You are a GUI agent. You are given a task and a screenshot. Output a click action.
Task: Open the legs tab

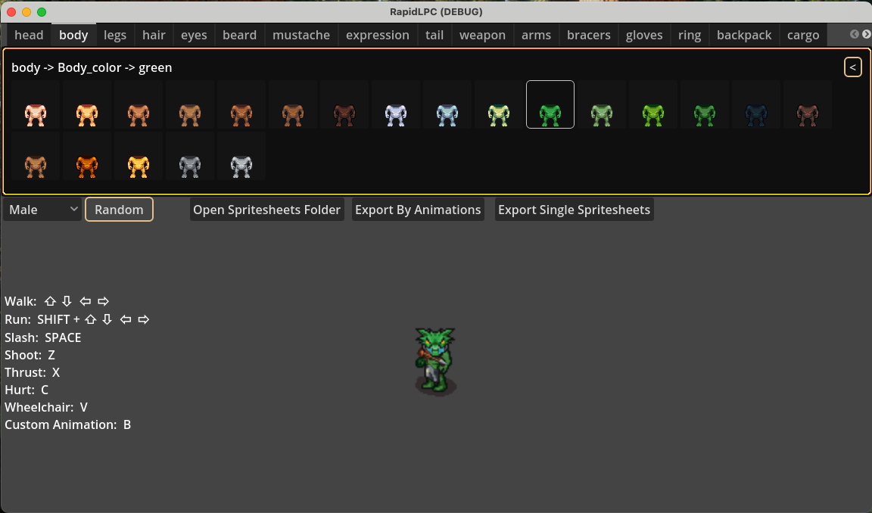tap(115, 35)
